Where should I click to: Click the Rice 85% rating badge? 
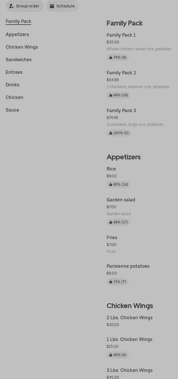pos(118,184)
